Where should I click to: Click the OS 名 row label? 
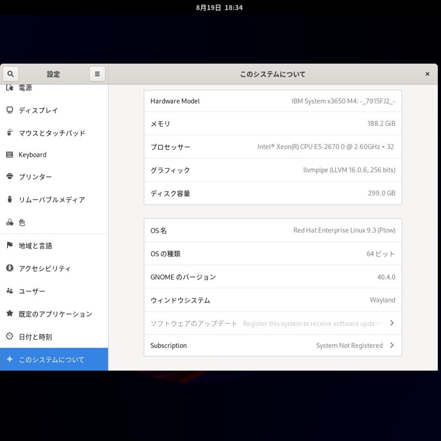pyautogui.click(x=158, y=231)
